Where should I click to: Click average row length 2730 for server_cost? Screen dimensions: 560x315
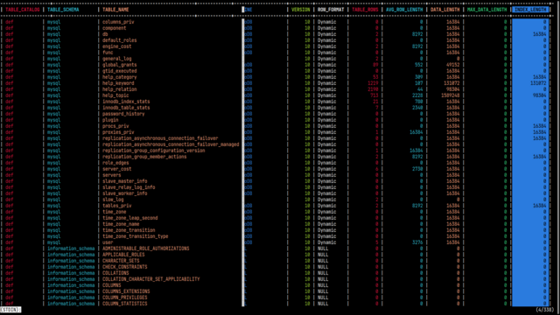417,169
